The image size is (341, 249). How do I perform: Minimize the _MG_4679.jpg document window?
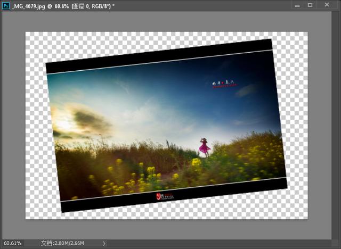coord(297,5)
